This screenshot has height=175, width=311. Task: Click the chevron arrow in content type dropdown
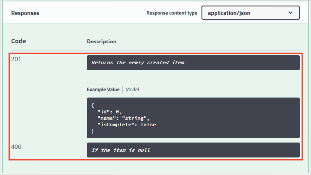291,13
